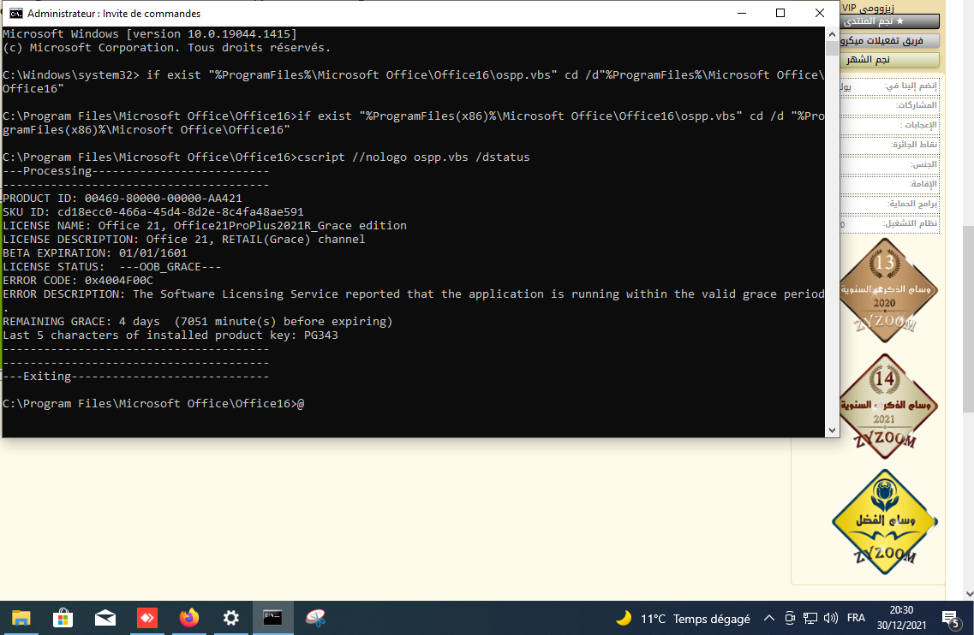The height and width of the screenshot is (635, 974).
Task: Open the notification center icon
Action: point(951,619)
